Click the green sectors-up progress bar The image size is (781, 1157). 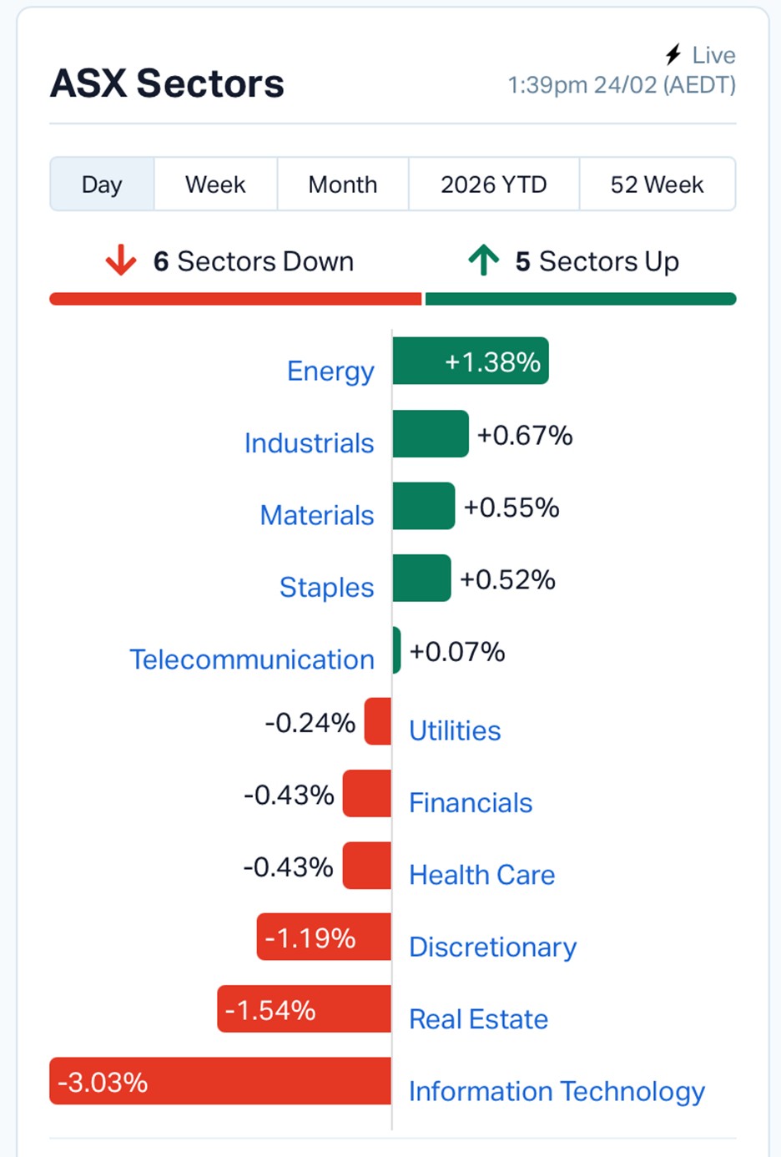581,299
